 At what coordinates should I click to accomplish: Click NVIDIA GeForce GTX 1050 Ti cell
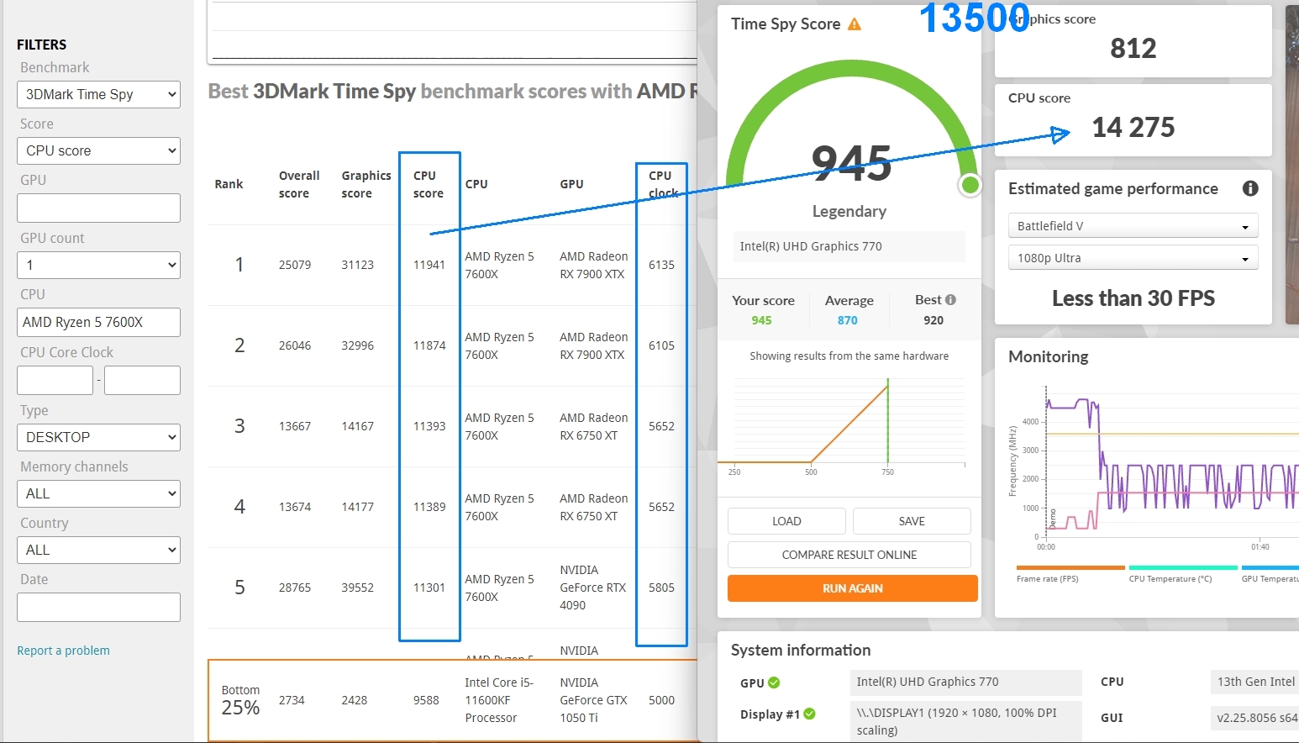tap(593, 700)
